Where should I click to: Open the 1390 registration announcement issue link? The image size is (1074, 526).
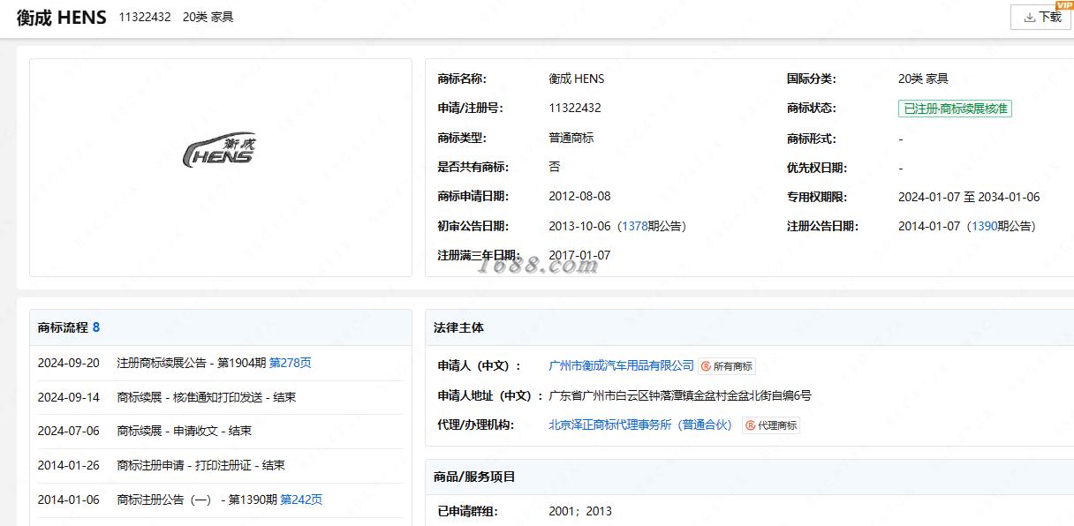coord(984,226)
